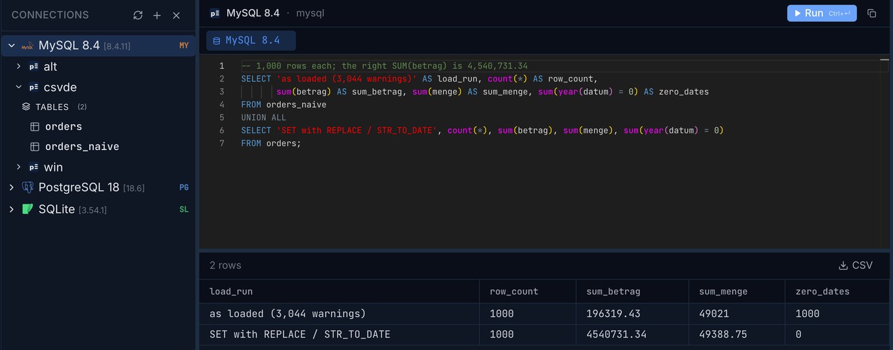Image resolution: width=893 pixels, height=350 pixels.
Task: Expand the win schema
Action: point(19,167)
